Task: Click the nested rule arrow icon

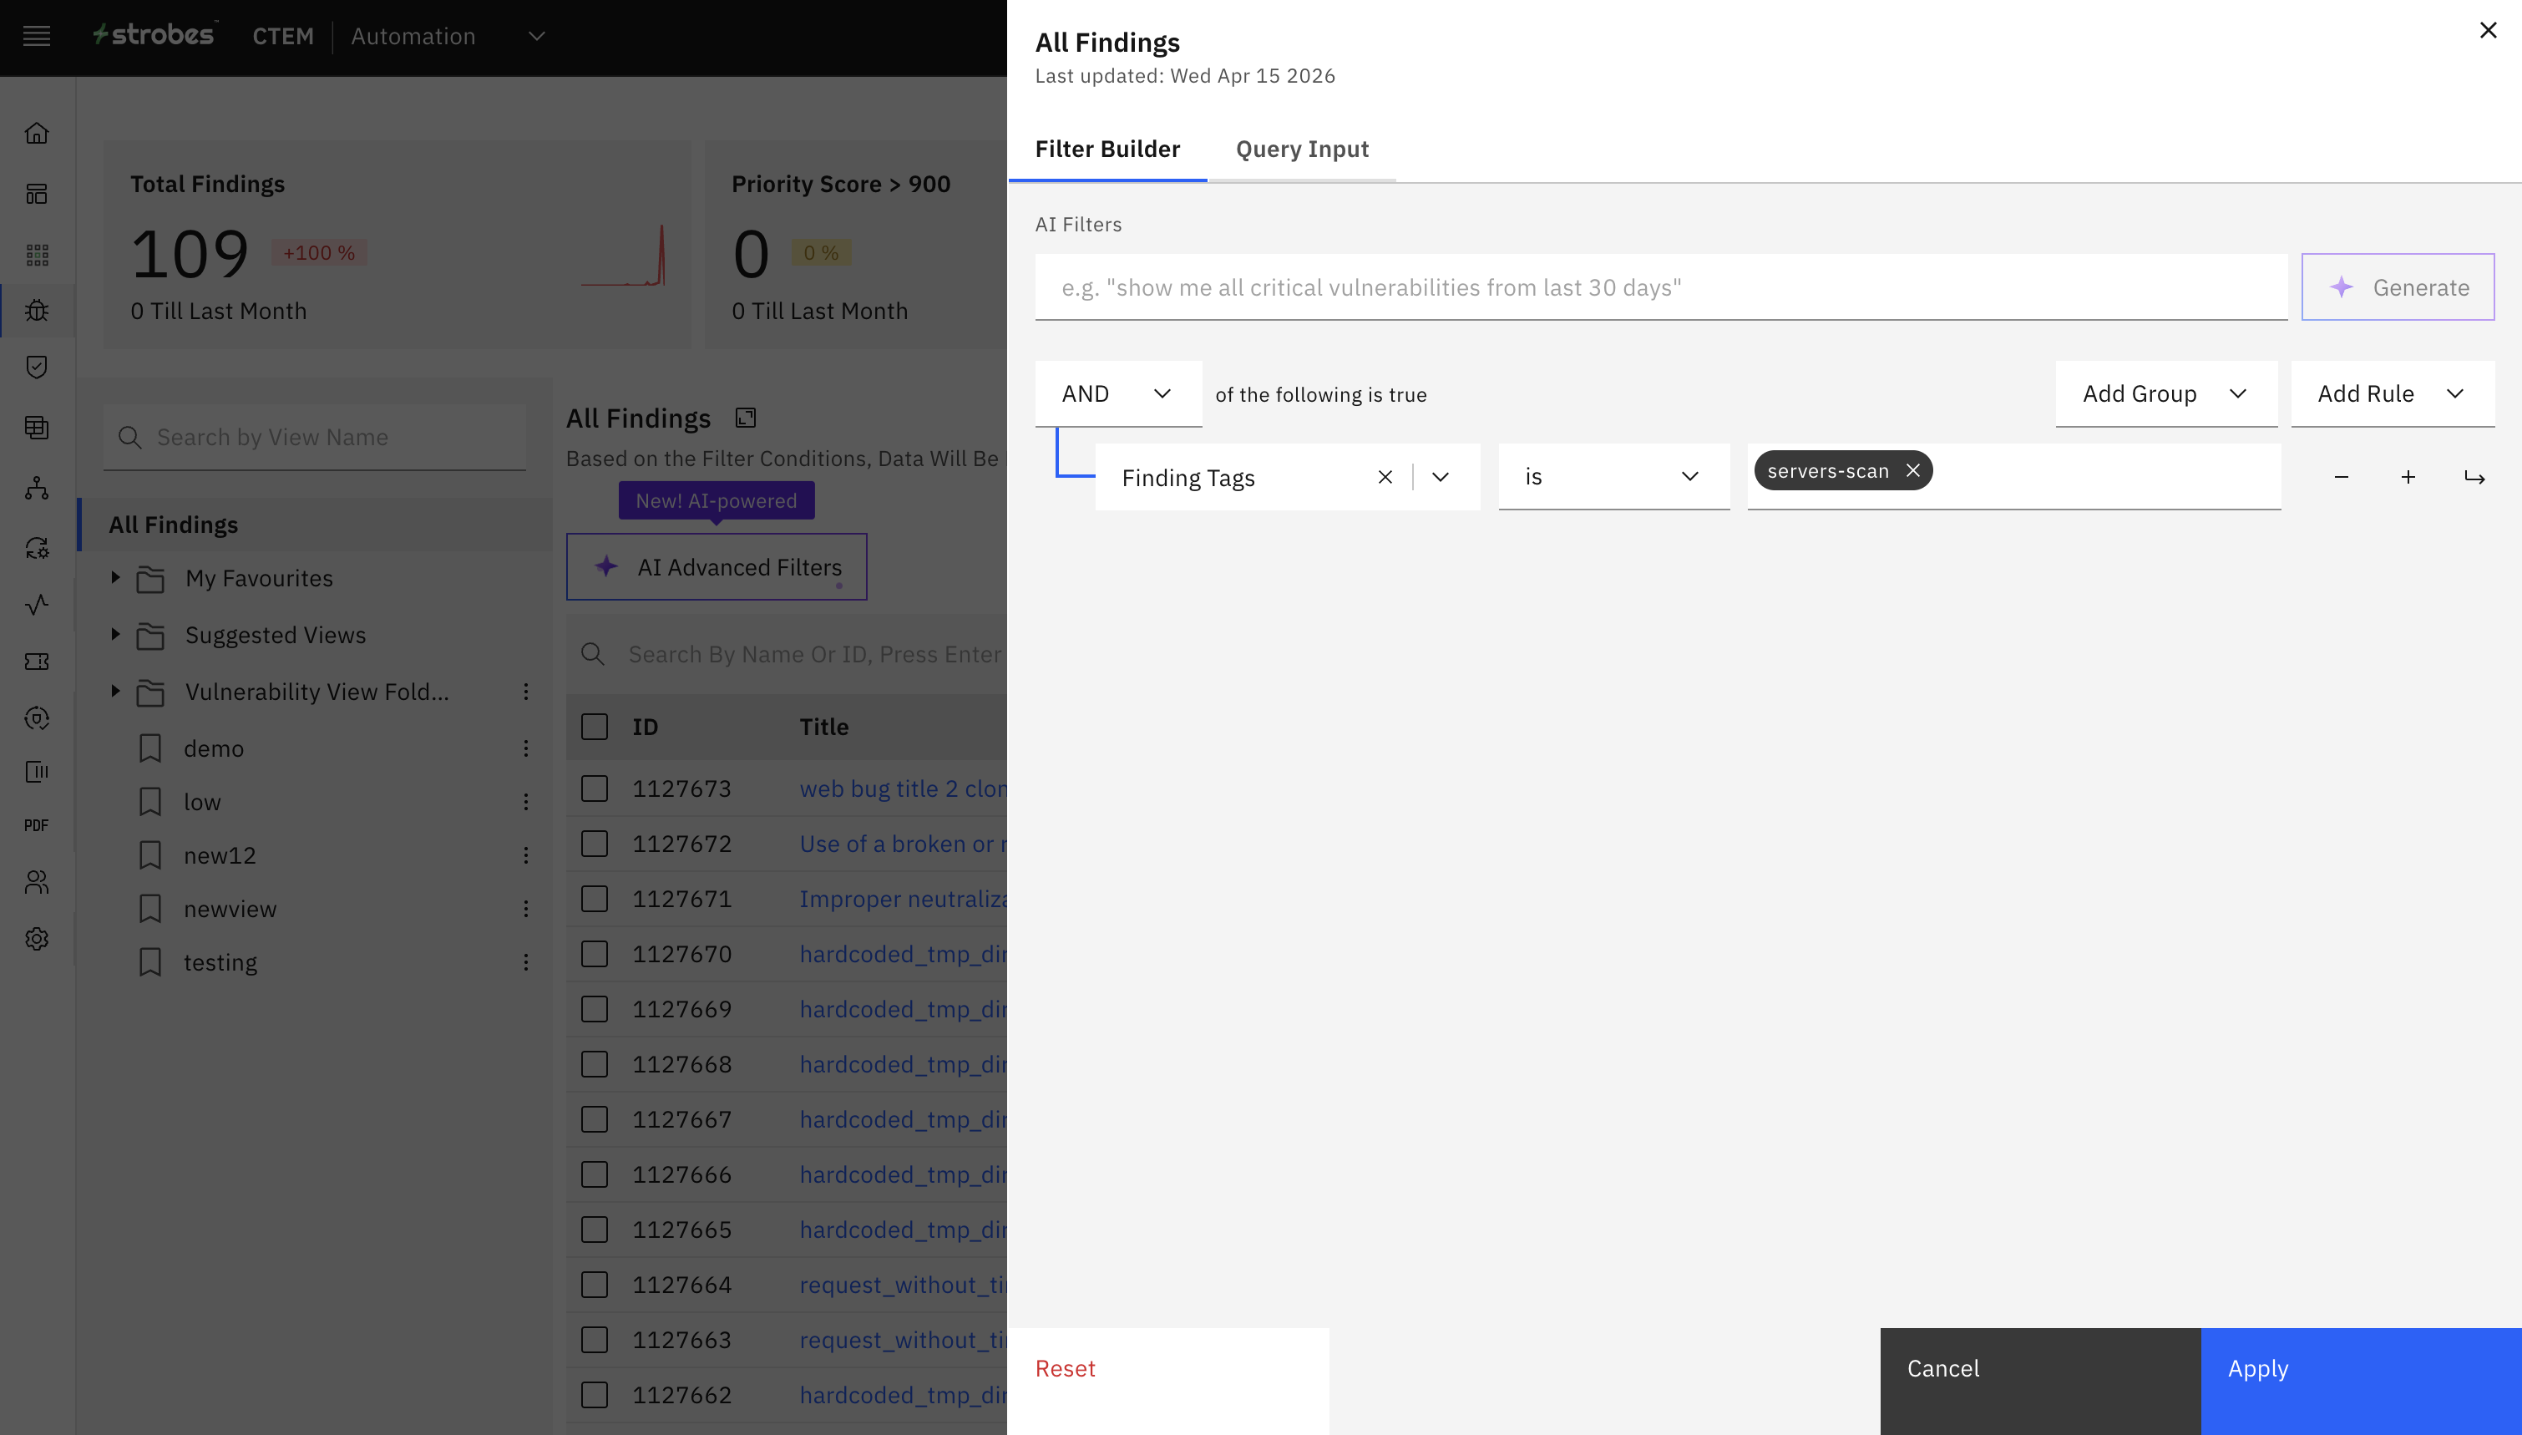Action: click(x=2474, y=477)
